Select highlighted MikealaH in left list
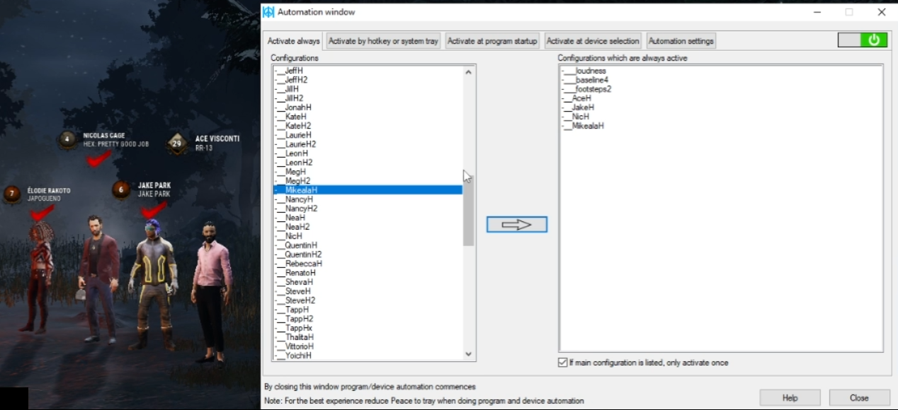898x410 pixels. click(x=368, y=190)
